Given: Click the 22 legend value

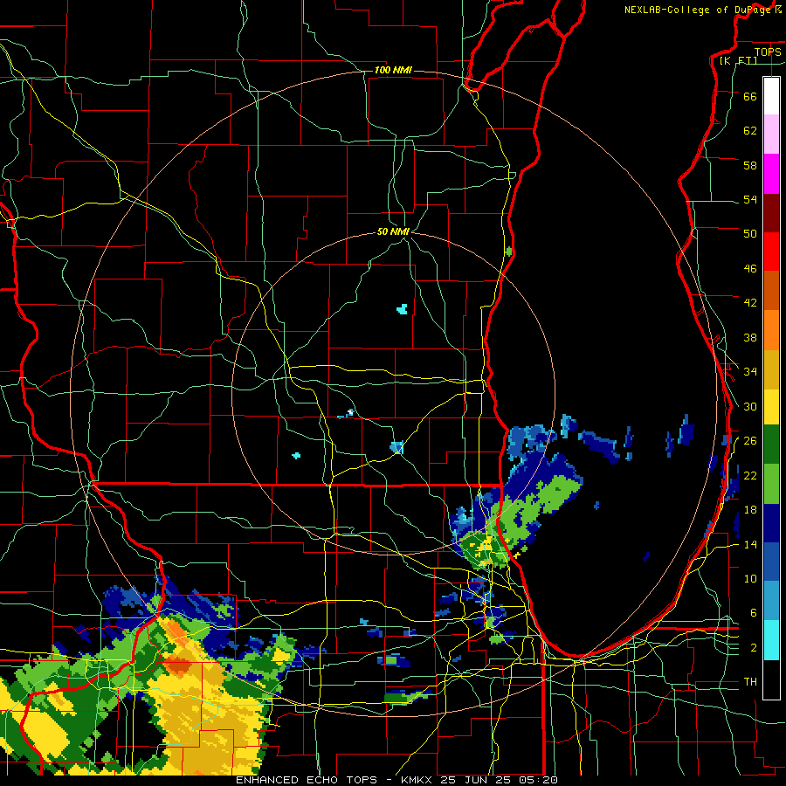Looking at the screenshot, I should click(x=750, y=475).
